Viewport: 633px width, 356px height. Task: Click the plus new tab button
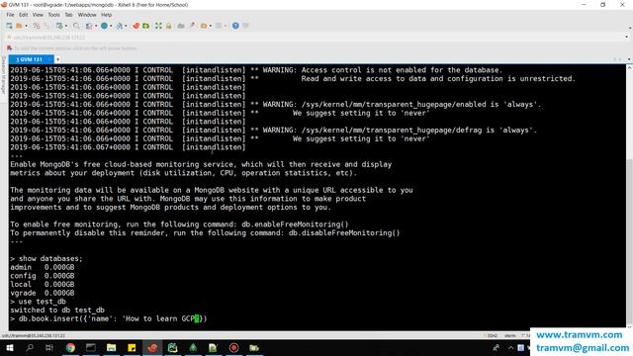[x=57, y=59]
